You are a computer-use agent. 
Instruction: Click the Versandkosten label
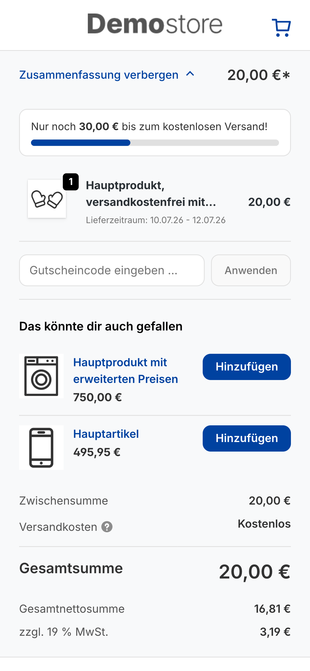coord(58,527)
